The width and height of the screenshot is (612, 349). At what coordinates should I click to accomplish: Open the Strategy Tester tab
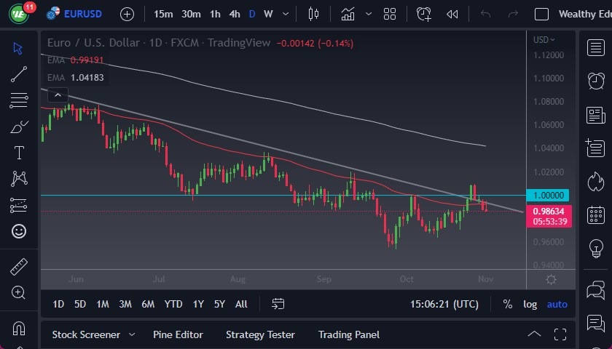[260, 334]
